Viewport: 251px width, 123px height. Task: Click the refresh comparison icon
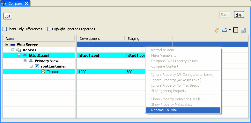click(x=217, y=30)
